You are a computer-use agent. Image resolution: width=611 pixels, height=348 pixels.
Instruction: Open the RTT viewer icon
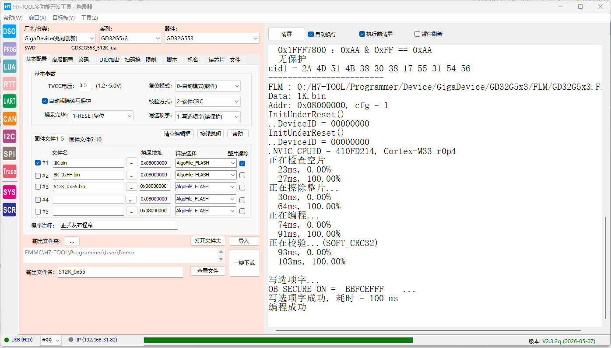click(9, 84)
